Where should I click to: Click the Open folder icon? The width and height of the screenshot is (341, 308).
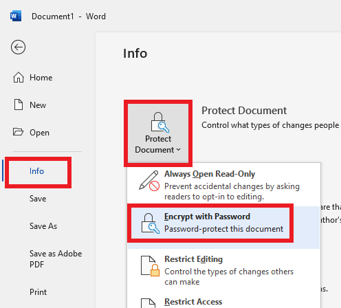pos(18,132)
